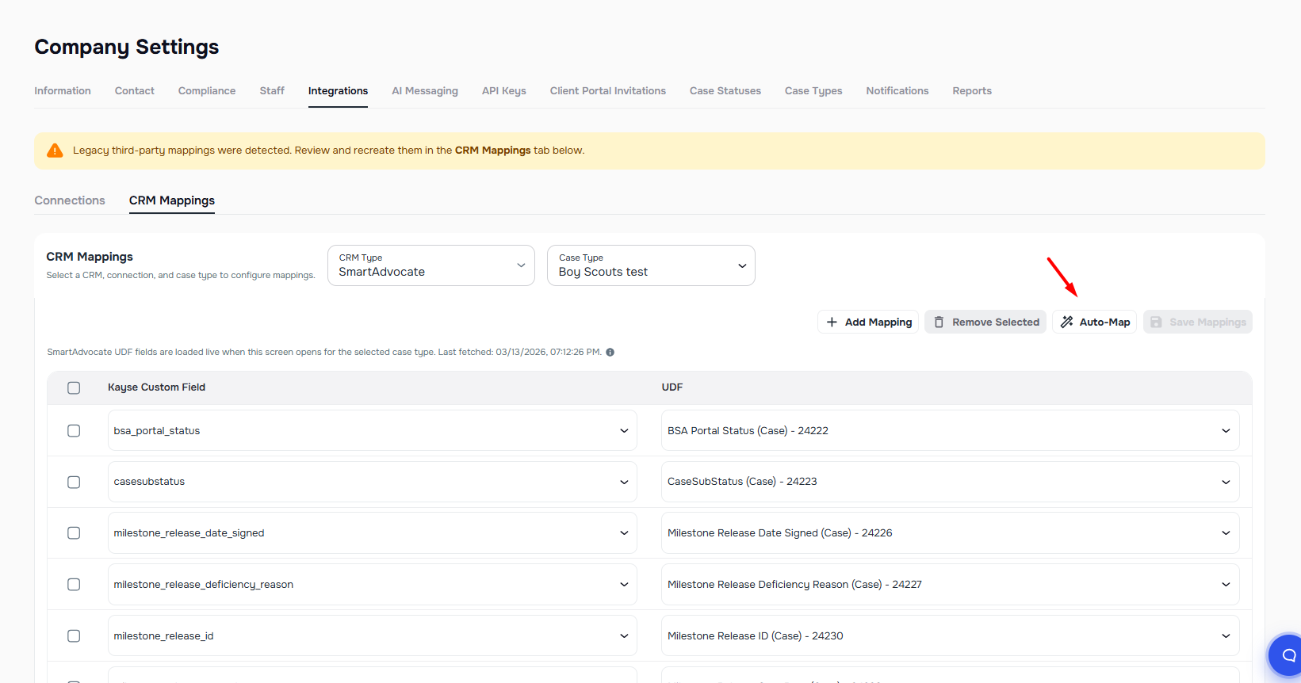Open the Milestone Release Deficiency Reason UDF dropdown
This screenshot has width=1301, height=683.
[x=949, y=585]
